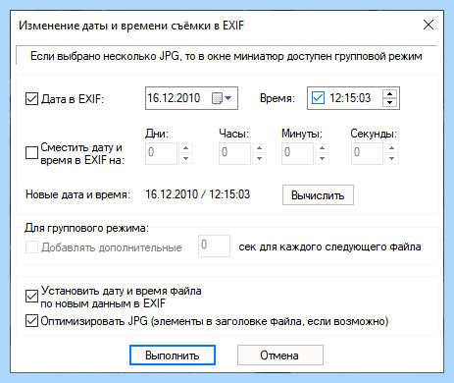The height and width of the screenshot is (383, 454).
Task: Click the 'Для группового режима:' label
Action: 86,228
